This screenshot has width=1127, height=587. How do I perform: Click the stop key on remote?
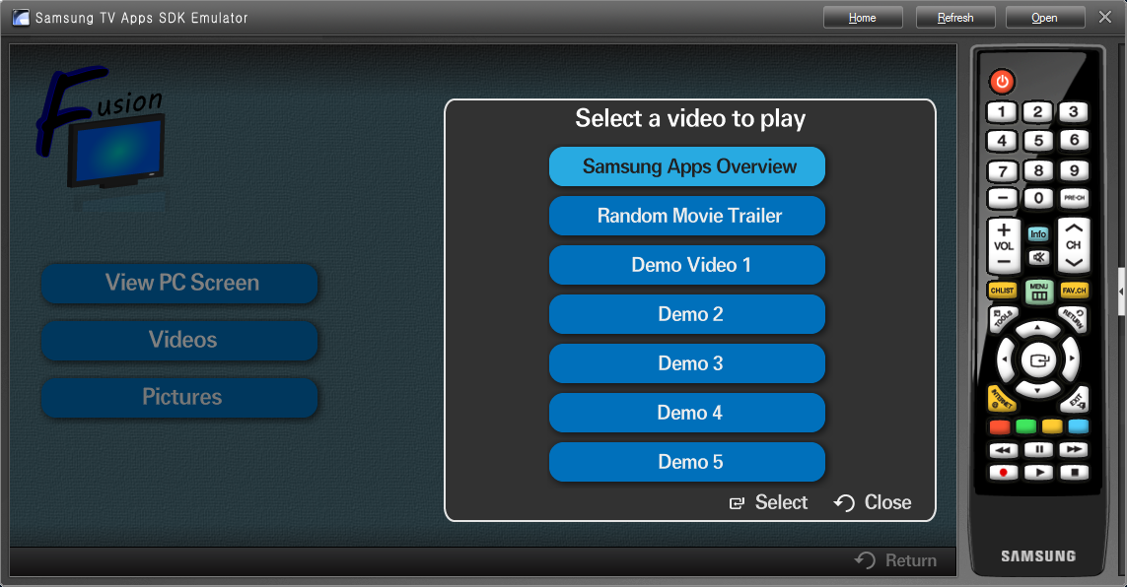click(1074, 472)
